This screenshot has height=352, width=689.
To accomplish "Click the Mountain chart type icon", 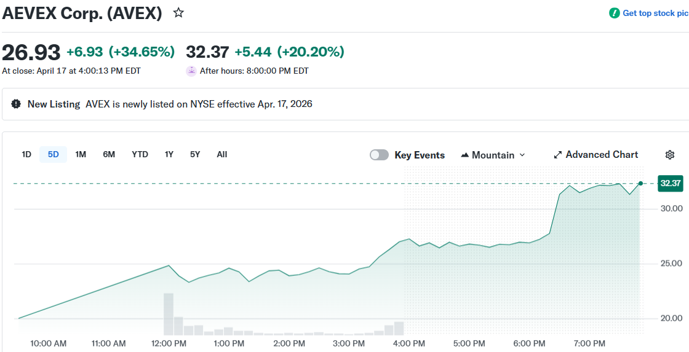I will point(465,155).
